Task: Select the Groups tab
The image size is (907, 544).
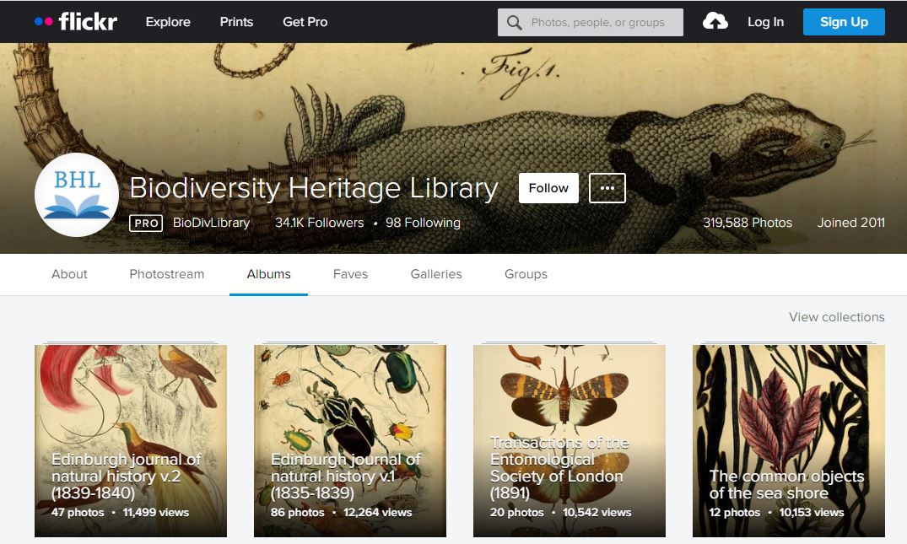Action: click(526, 273)
